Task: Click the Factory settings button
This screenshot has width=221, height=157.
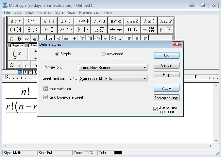Action: [x=166, y=98]
